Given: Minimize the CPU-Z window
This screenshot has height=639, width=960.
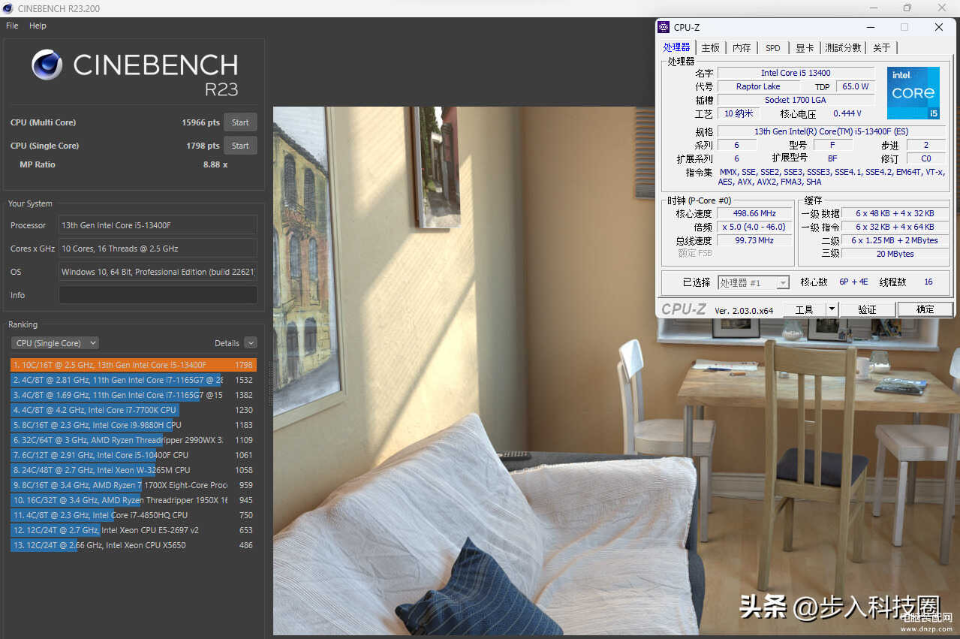Looking at the screenshot, I should pyautogui.click(x=871, y=27).
